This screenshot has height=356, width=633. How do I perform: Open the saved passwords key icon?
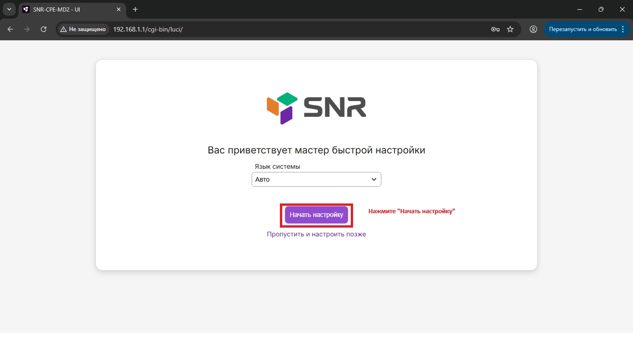point(495,29)
